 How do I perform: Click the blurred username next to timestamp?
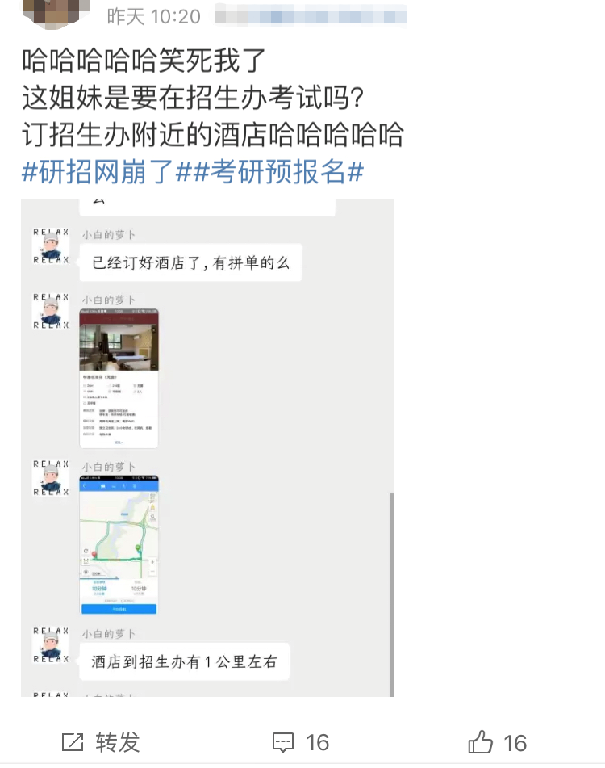310,15
